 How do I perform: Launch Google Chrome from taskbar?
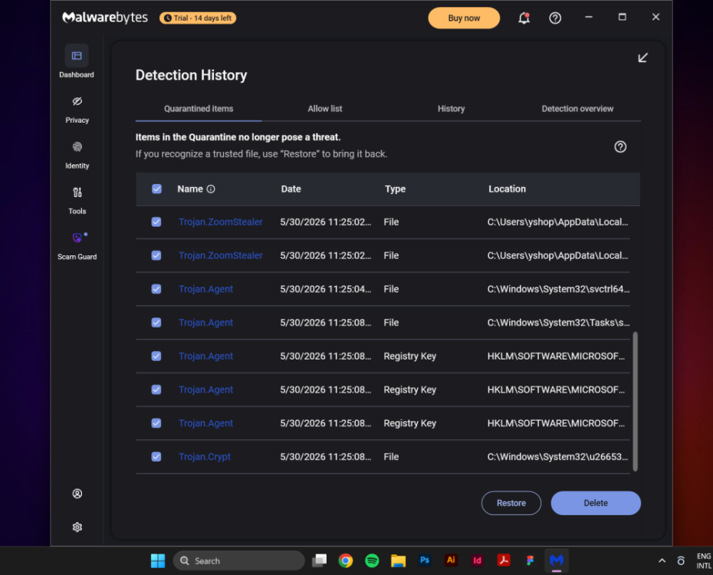coord(346,560)
